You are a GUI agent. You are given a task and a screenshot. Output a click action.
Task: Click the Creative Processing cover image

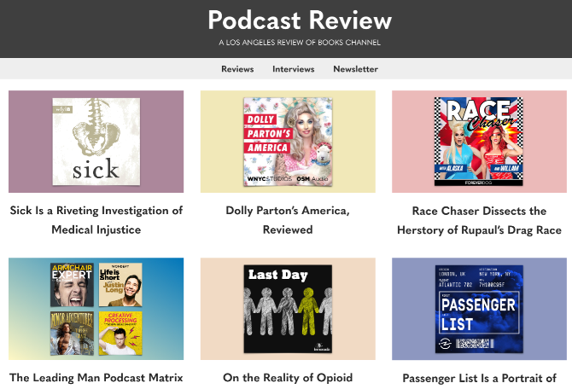[x=120, y=334]
